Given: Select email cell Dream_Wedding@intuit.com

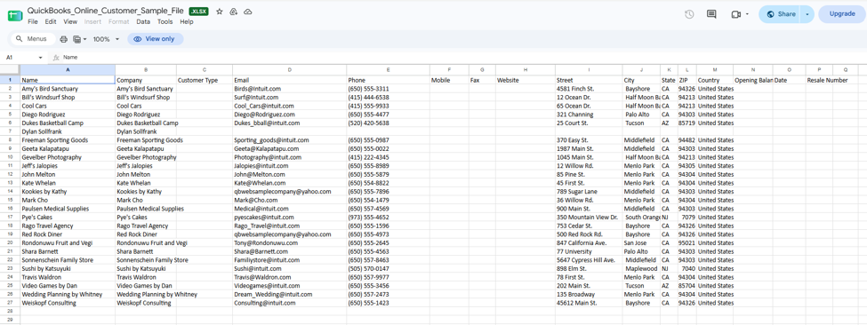Looking at the screenshot, I should 290,295.
